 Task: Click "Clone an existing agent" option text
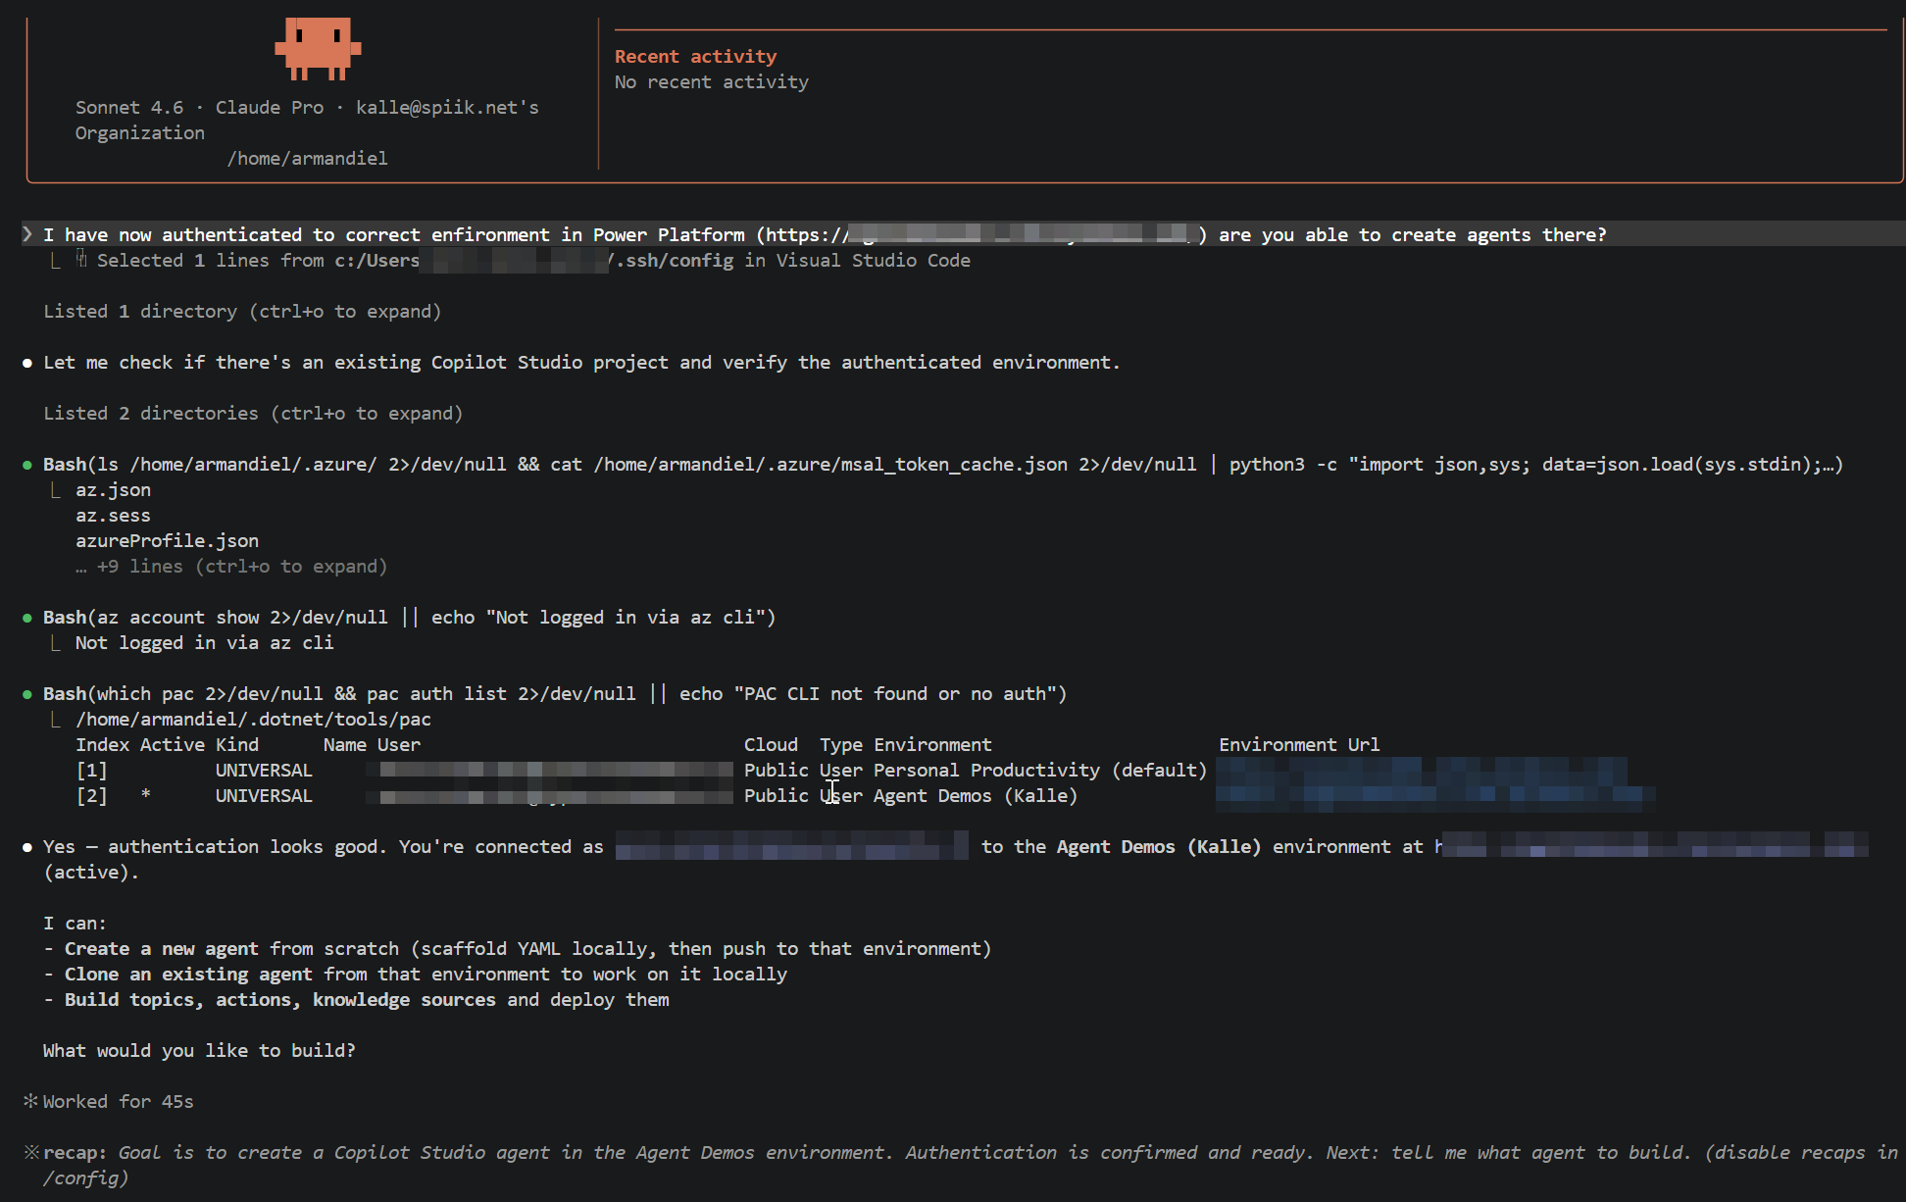188,974
